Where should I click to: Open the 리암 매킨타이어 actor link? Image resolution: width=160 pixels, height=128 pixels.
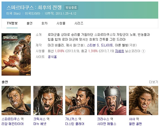point(13,124)
